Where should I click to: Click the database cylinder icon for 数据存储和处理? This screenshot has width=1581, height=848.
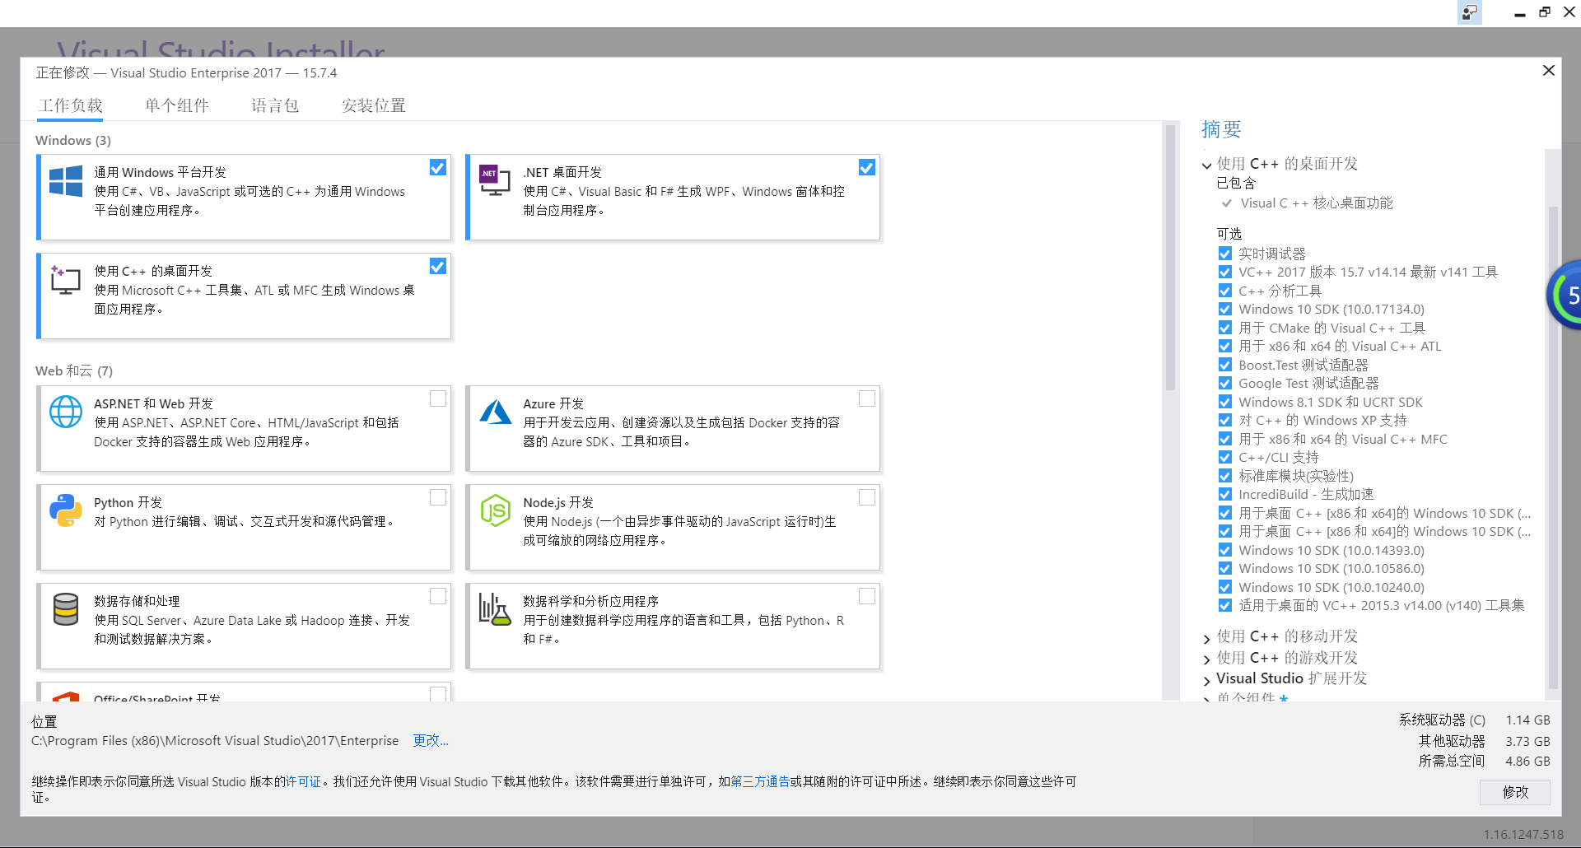pyautogui.click(x=66, y=609)
